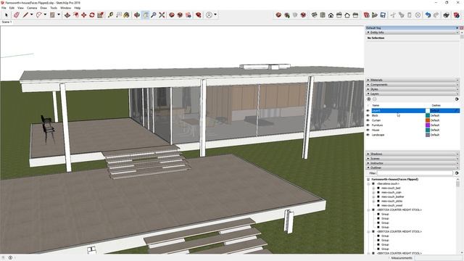The width and height of the screenshot is (464, 261).
Task: Open the user account sign-in icon
Action: pos(210,14)
